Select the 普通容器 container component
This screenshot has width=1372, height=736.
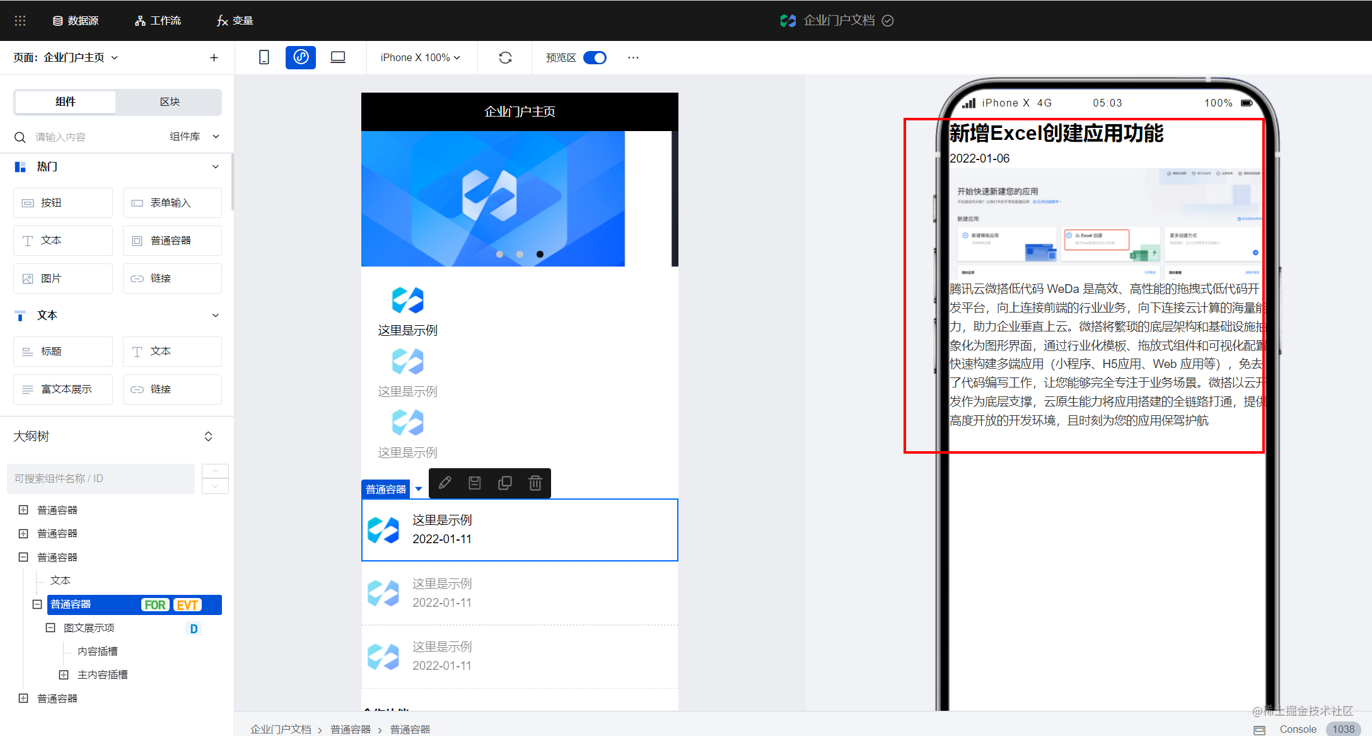pyautogui.click(x=172, y=241)
